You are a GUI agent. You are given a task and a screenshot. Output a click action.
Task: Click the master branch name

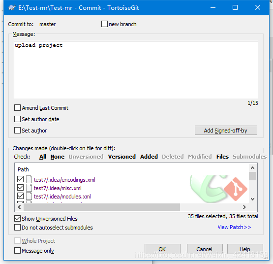(x=47, y=24)
